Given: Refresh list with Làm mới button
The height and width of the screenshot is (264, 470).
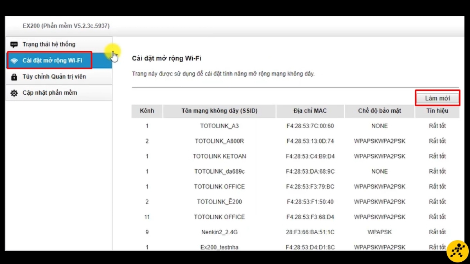Looking at the screenshot, I should pos(437,98).
